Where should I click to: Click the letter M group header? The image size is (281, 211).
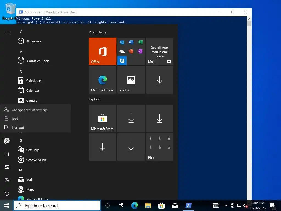21,170
